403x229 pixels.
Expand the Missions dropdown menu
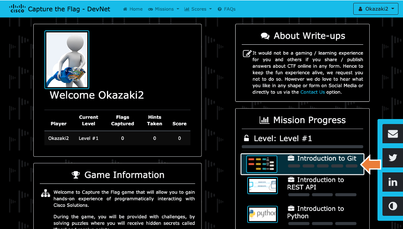coord(164,9)
